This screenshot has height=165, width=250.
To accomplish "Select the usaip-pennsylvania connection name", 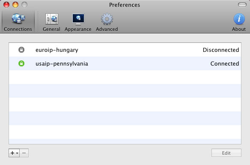I will (62, 64).
